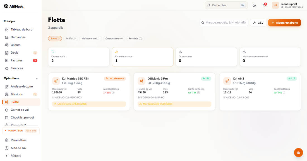The height and width of the screenshot is (161, 307).
Task: Click the Réduire chevron arrow icon
Action: click(x=7, y=156)
